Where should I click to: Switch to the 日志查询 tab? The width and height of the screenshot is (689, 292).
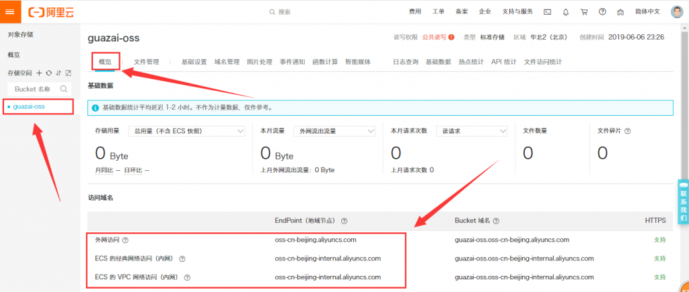click(x=406, y=62)
